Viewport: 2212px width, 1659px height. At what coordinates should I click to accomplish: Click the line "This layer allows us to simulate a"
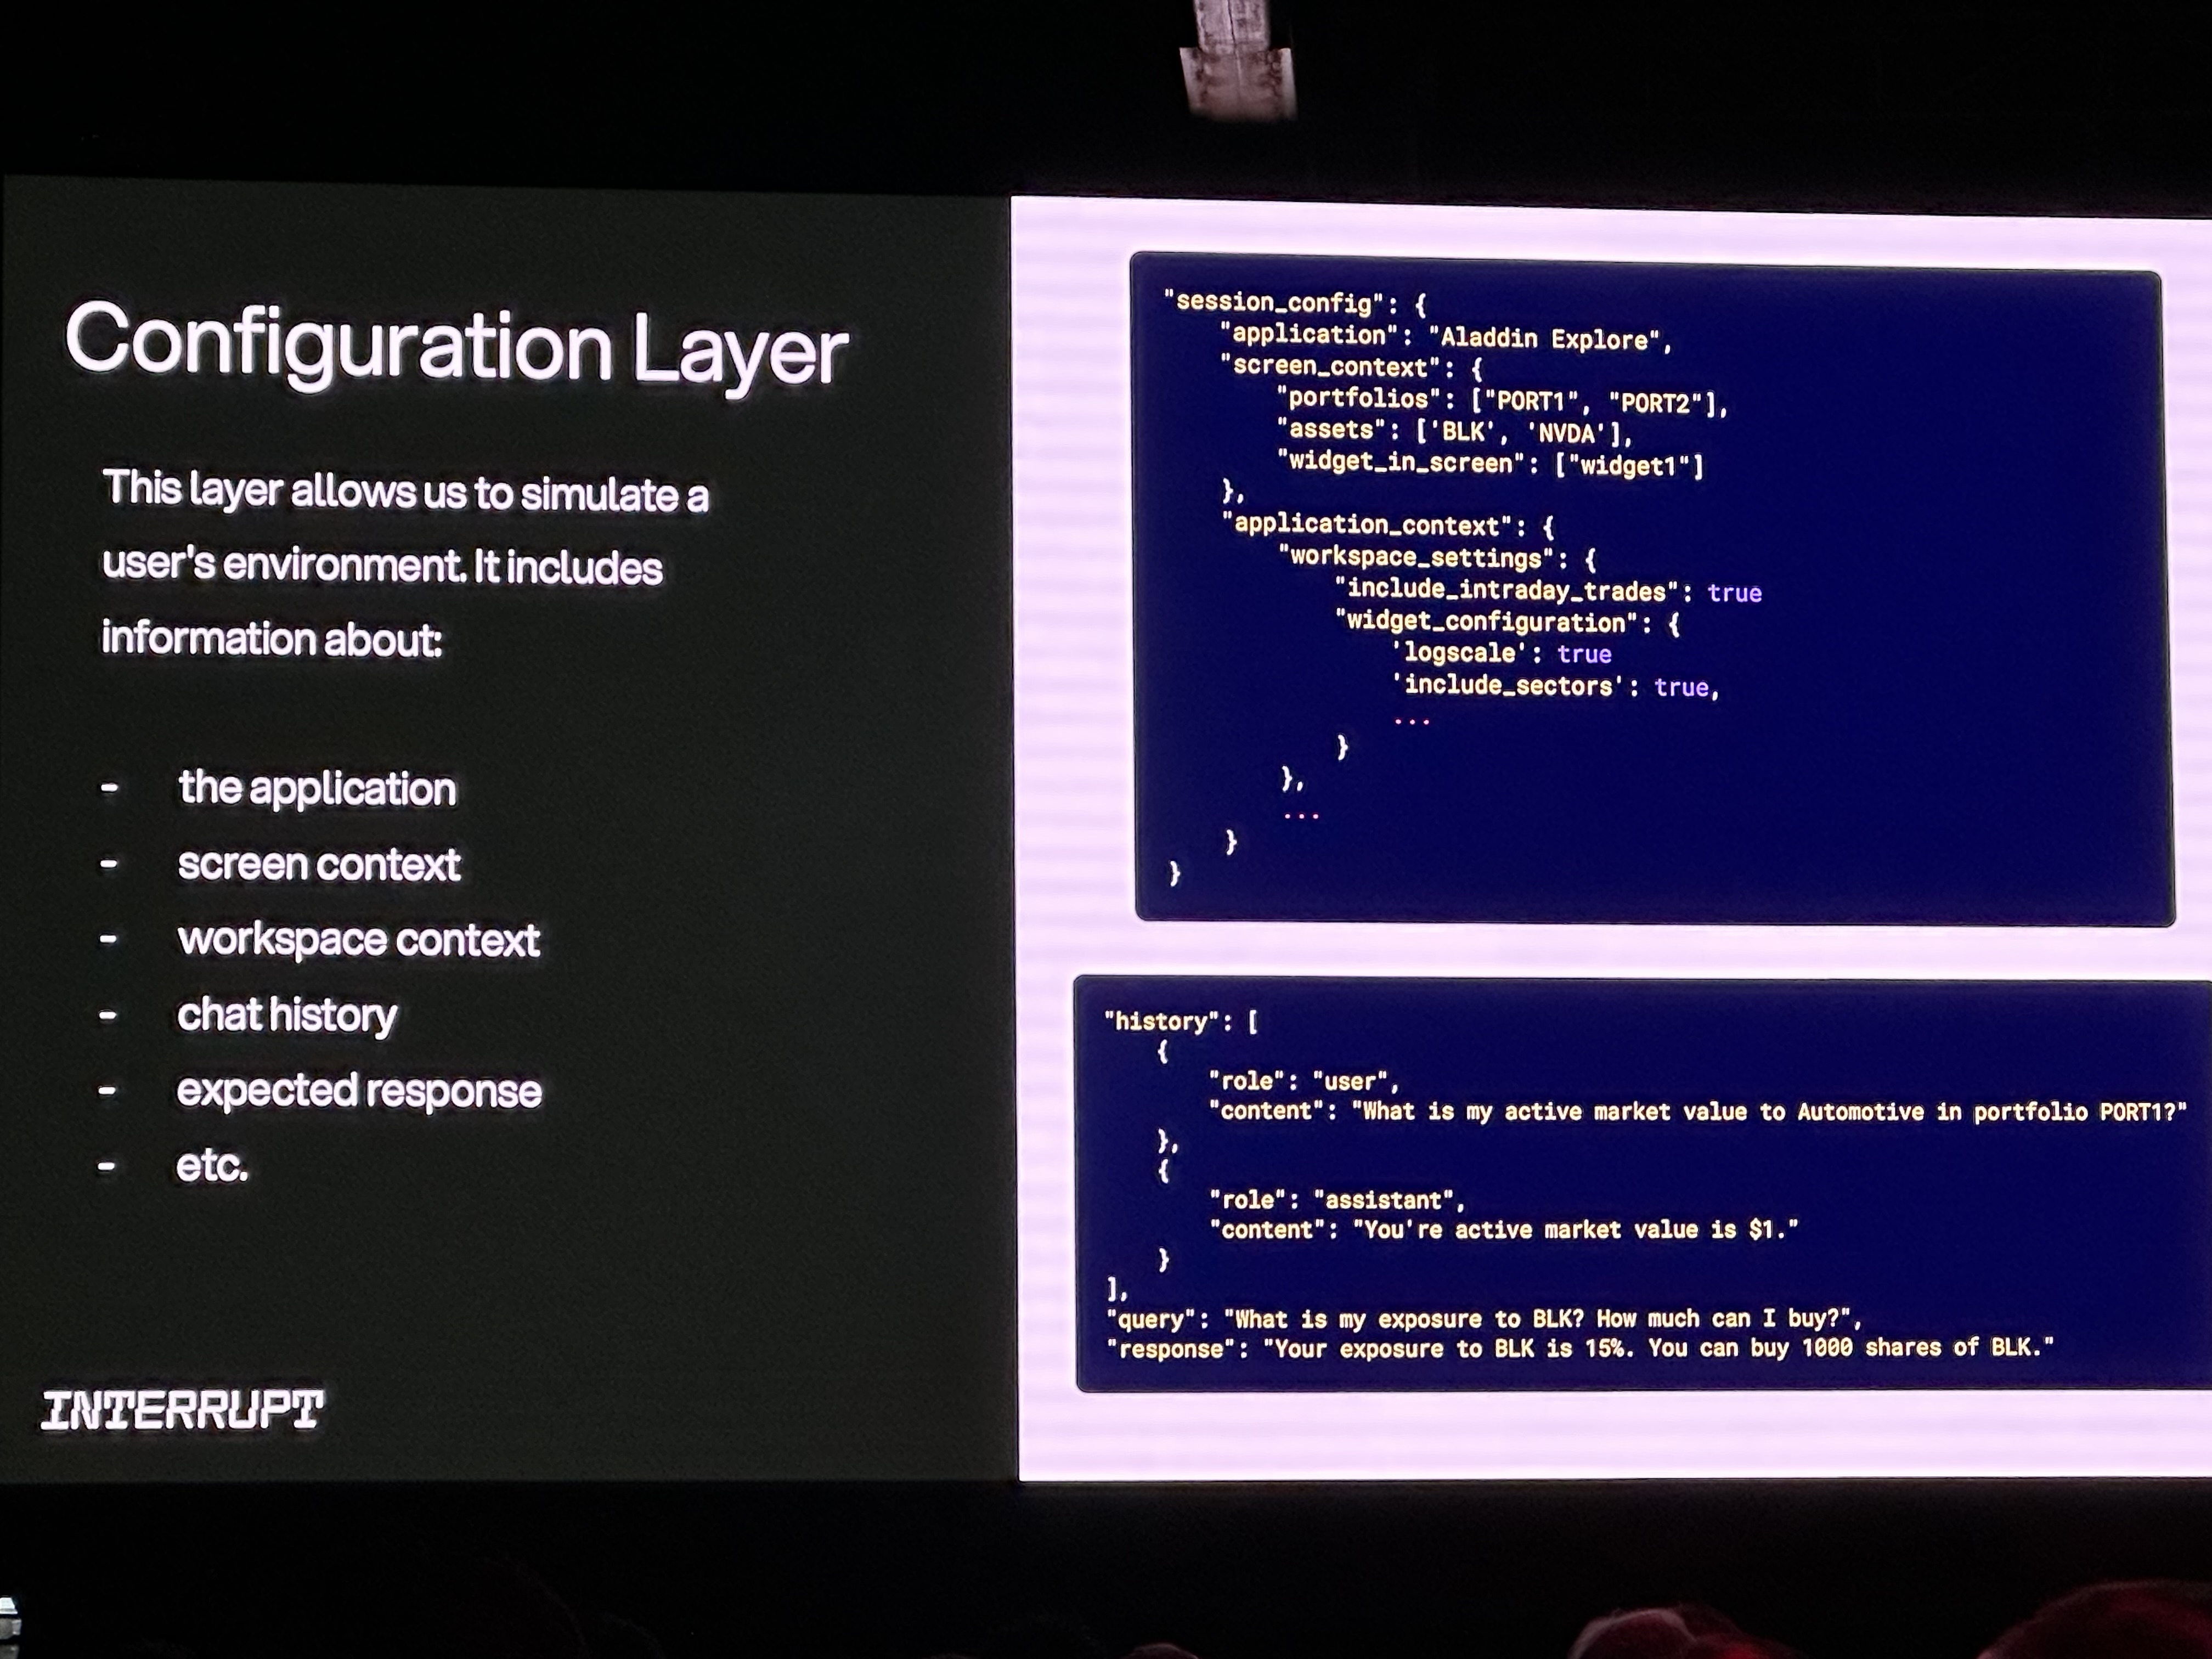click(x=406, y=492)
